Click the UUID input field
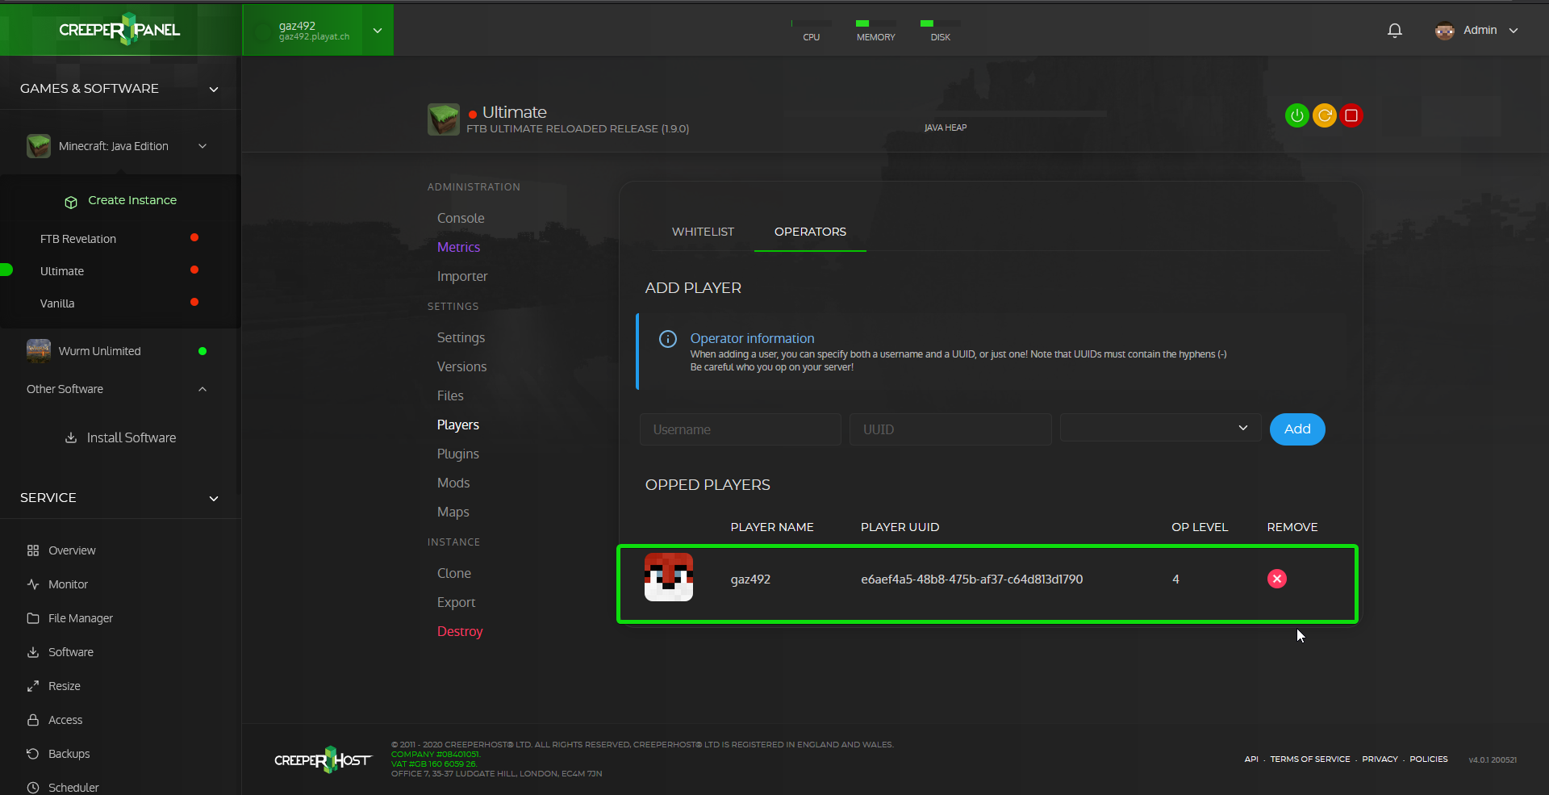This screenshot has height=795, width=1549. [x=950, y=429]
